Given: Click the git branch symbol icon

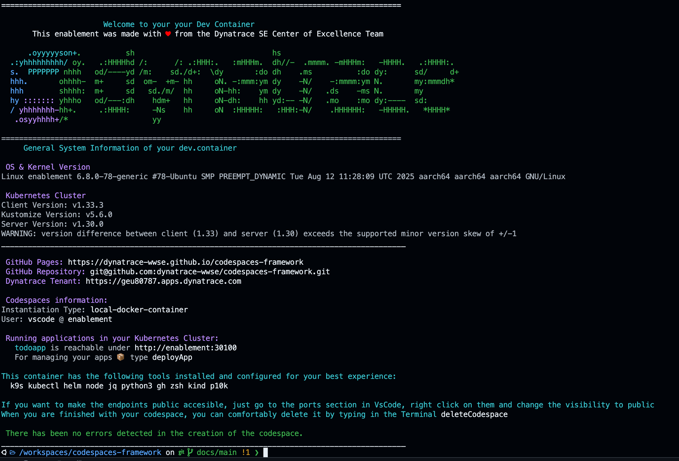Looking at the screenshot, I should coord(190,452).
